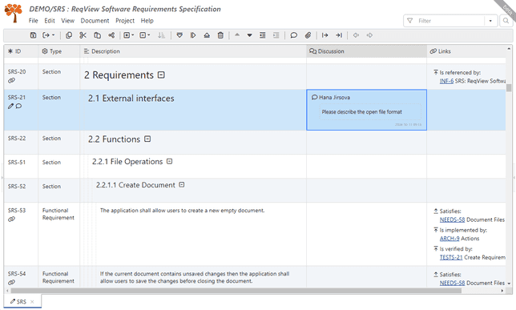This screenshot has width=516, height=310.
Task: Click the arrow-to-bar toolbar icon
Action: (x=339, y=35)
